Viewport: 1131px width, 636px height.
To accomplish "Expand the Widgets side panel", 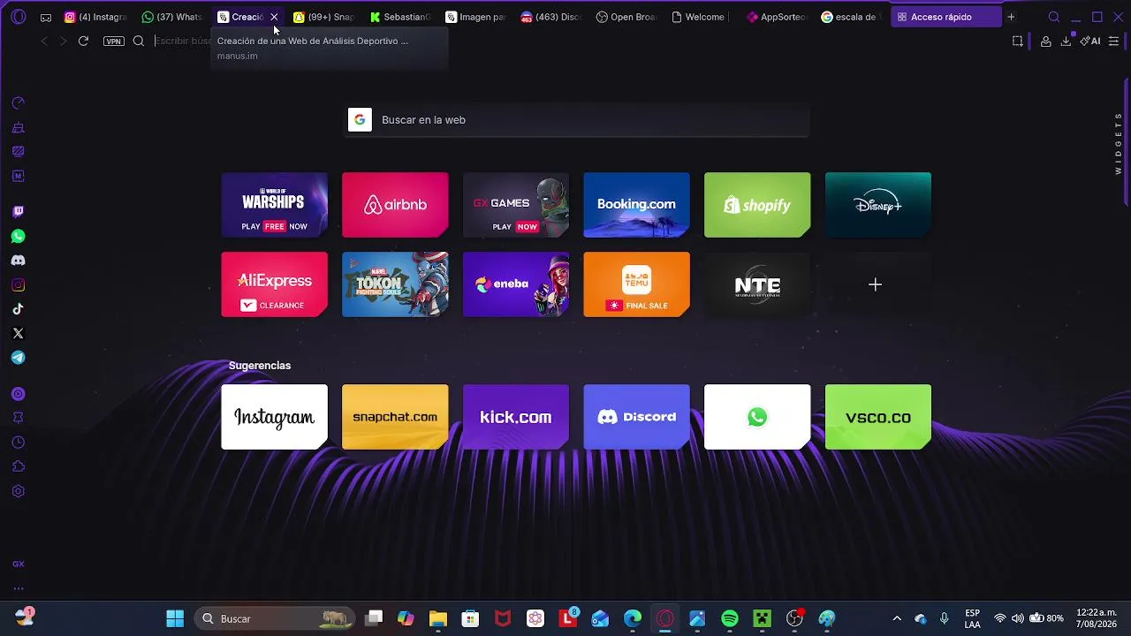I will point(1119,143).
